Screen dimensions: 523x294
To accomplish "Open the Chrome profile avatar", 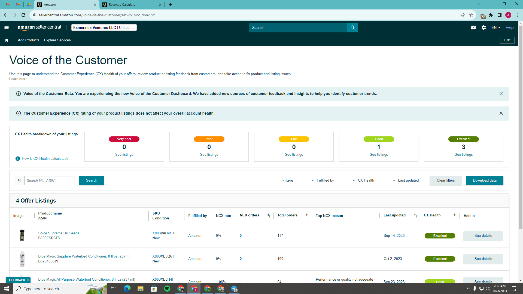I will pos(508,15).
